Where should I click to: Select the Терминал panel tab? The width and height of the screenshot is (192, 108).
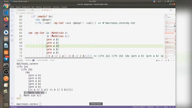[20, 60]
